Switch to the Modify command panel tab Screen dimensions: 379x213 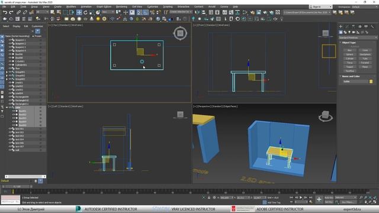pyautogui.click(x=347, y=26)
